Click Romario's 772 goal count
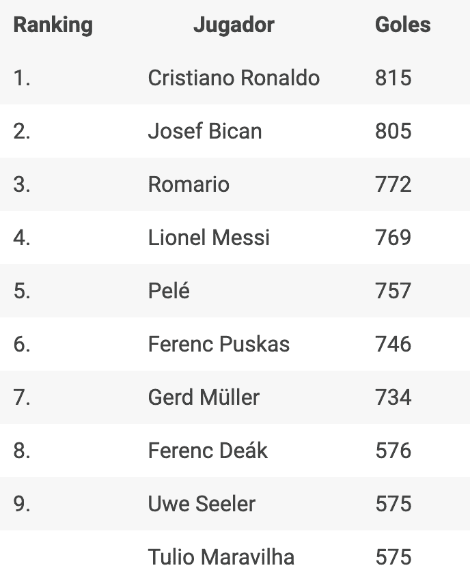The image size is (470, 583). (393, 184)
